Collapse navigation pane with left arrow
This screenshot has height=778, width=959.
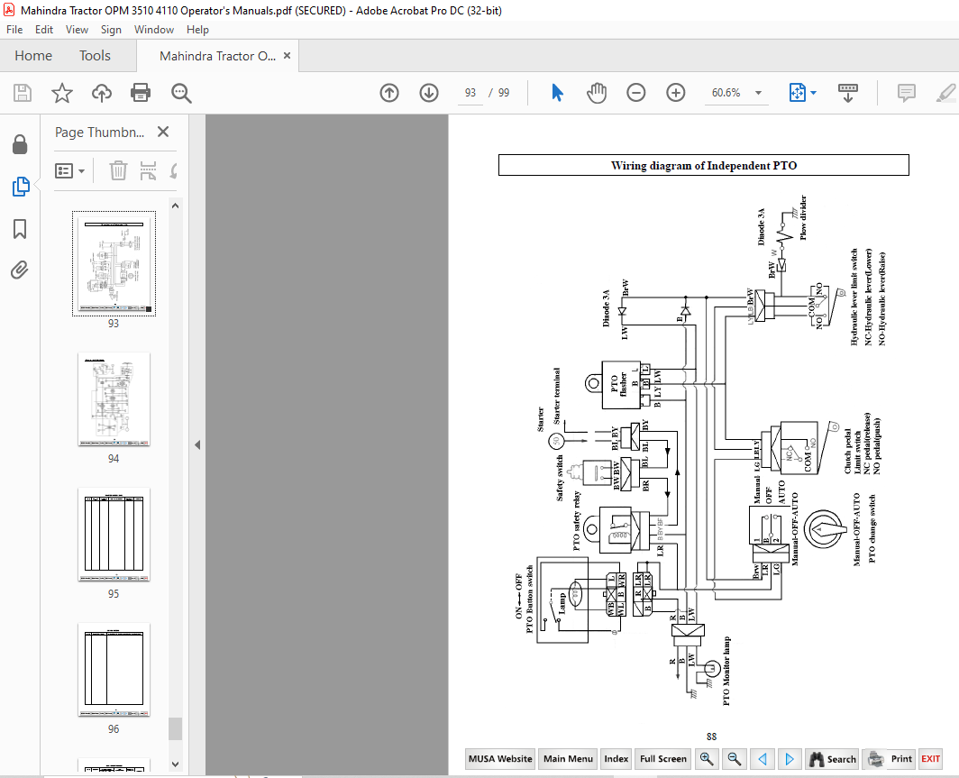[197, 444]
